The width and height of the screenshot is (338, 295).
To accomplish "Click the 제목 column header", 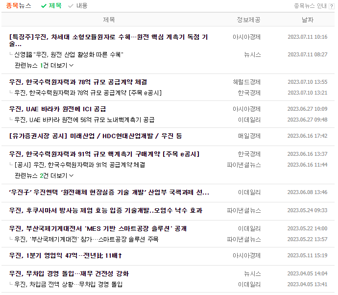I will pos(109,20).
